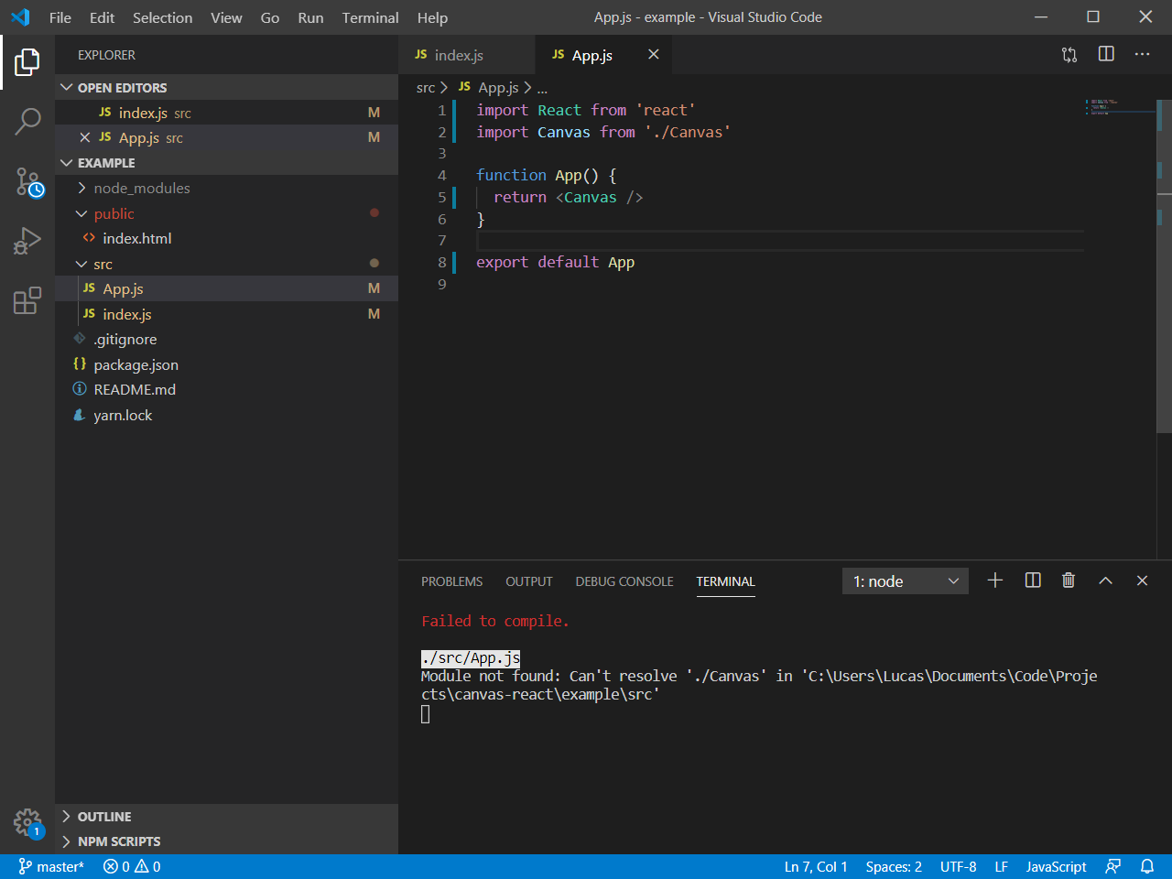Collapse the OPEN EDITORS section
This screenshot has width=1172, height=879.
click(x=66, y=87)
